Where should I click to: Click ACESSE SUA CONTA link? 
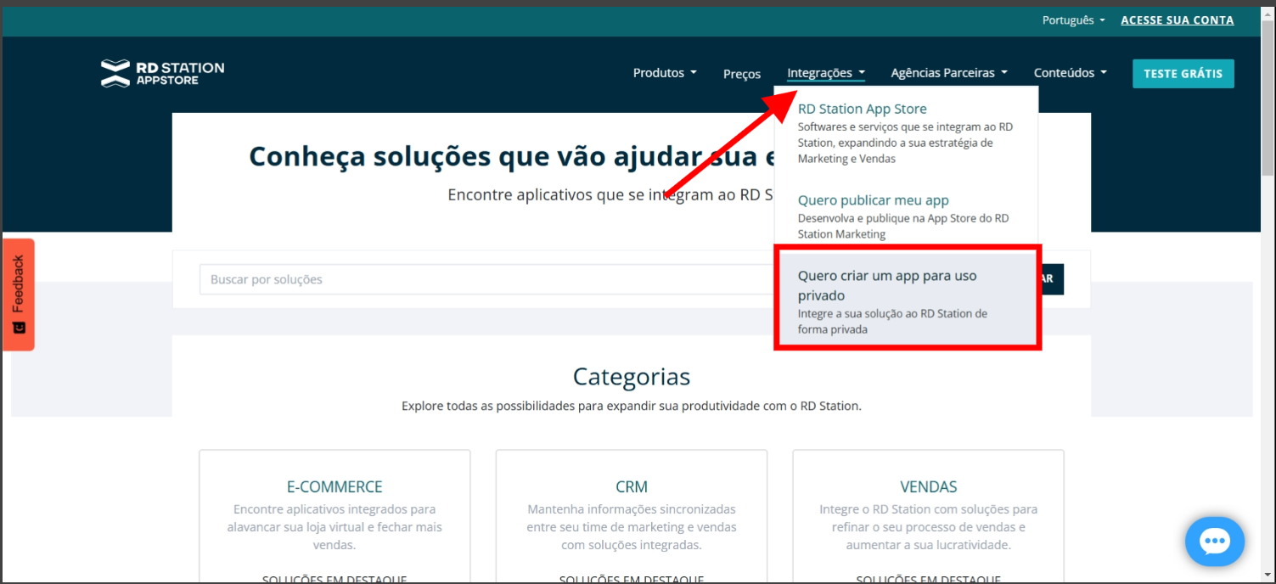point(1177,20)
